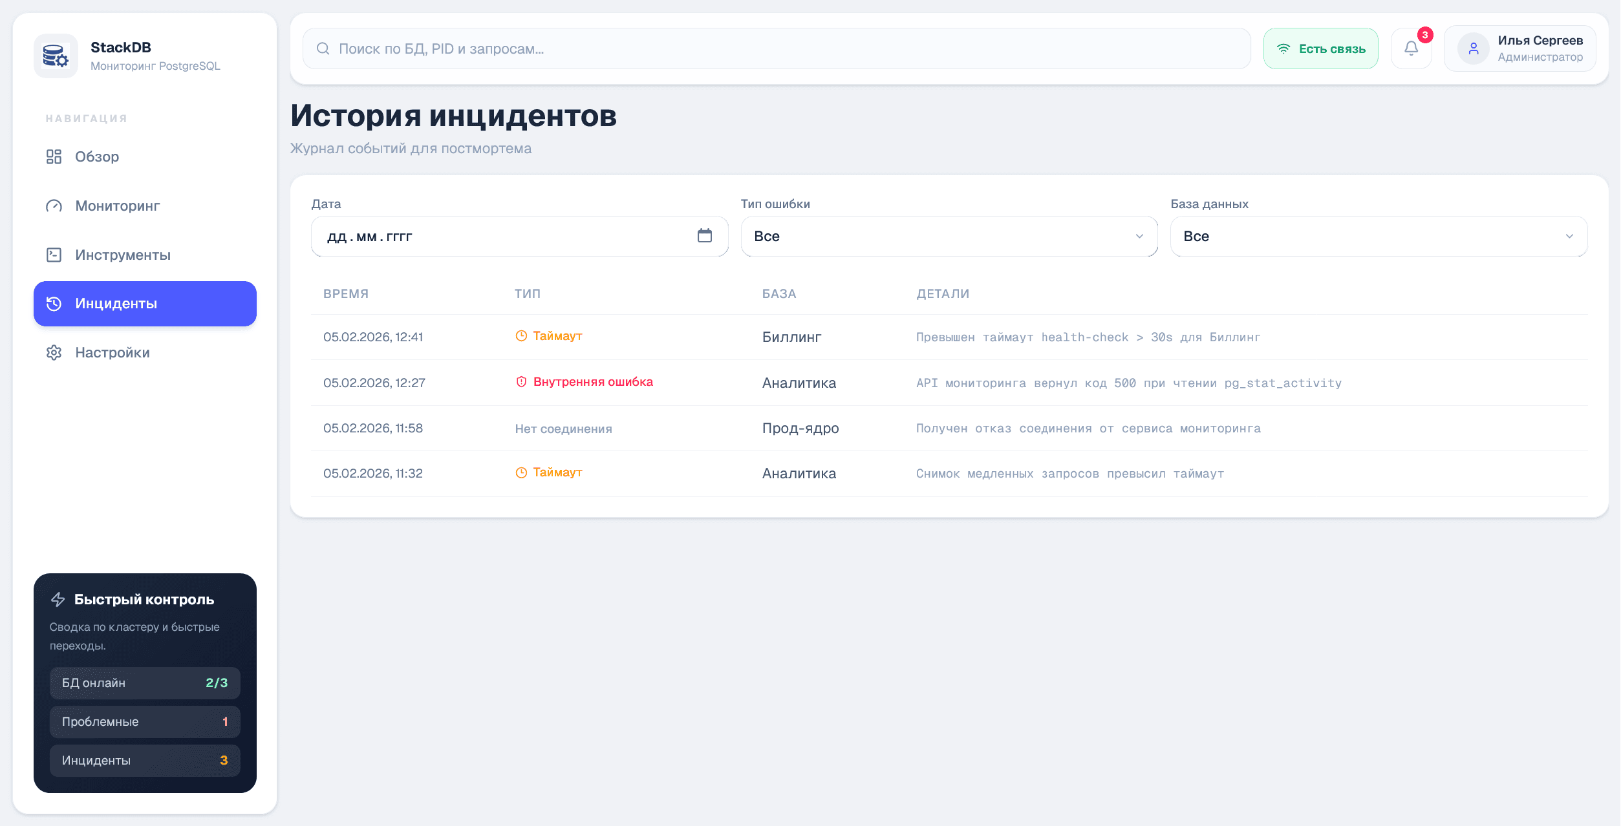The image size is (1621, 826).
Task: Open Инциденты via the history clock icon
Action: (x=55, y=303)
